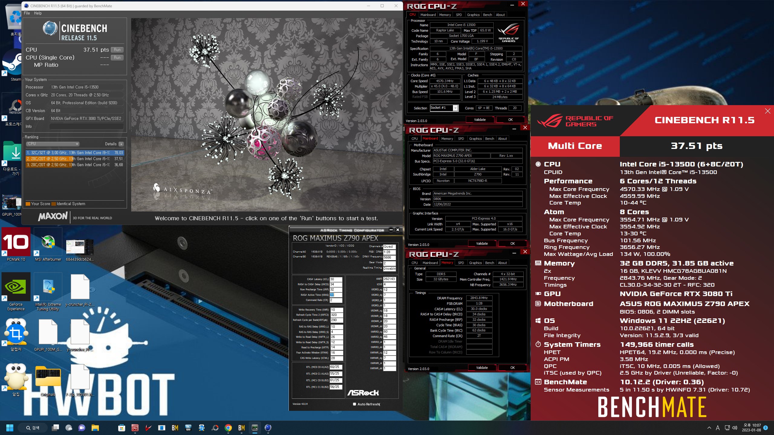Open the taskbar search box 검색
774x435 pixels.
coord(33,428)
